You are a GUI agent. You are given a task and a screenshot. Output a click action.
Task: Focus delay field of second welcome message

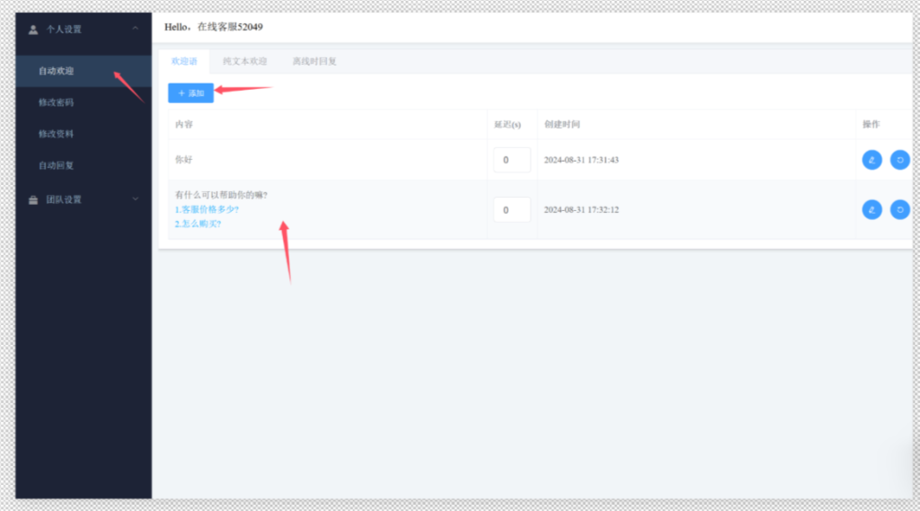click(x=511, y=209)
